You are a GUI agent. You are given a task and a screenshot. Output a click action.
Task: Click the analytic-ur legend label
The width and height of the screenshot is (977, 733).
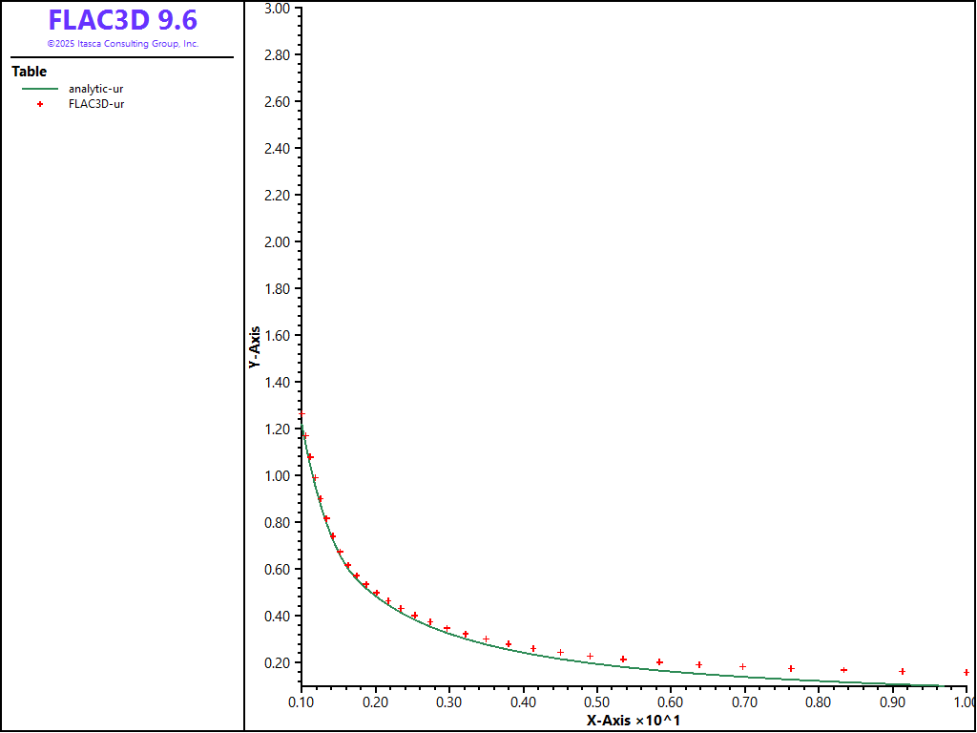point(95,89)
